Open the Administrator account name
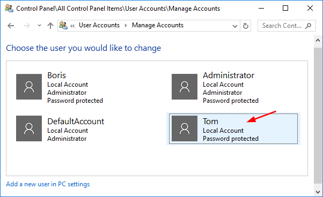This screenshot has height=197, width=323. tap(229, 75)
